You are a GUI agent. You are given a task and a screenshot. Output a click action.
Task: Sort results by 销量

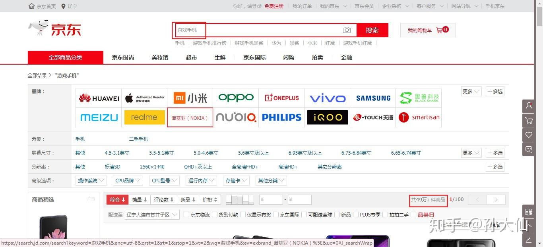point(140,199)
